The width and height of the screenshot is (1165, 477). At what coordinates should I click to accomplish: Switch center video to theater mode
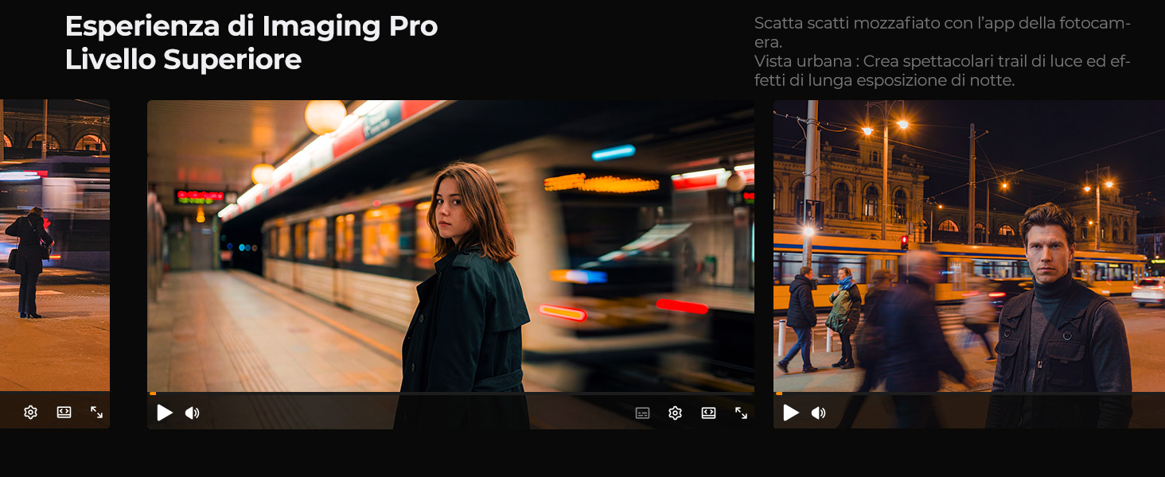(x=708, y=413)
